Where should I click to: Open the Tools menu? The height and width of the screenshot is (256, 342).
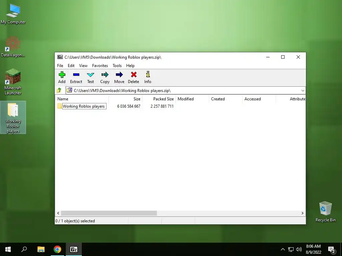tap(117, 66)
